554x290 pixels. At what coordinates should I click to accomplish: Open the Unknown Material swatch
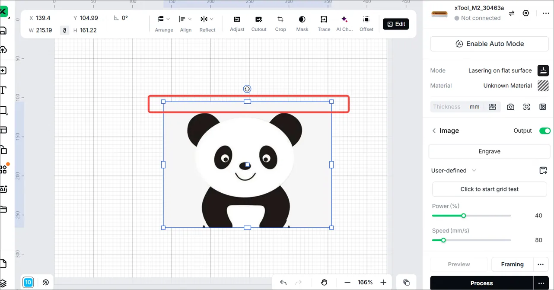(543, 86)
